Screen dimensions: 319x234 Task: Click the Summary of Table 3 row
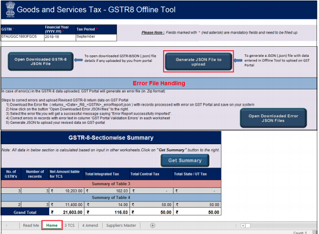click(111, 184)
